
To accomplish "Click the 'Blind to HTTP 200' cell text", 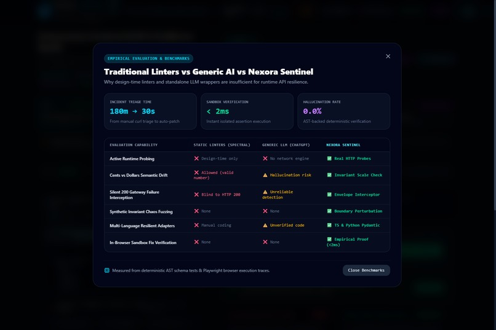I will click(221, 195).
